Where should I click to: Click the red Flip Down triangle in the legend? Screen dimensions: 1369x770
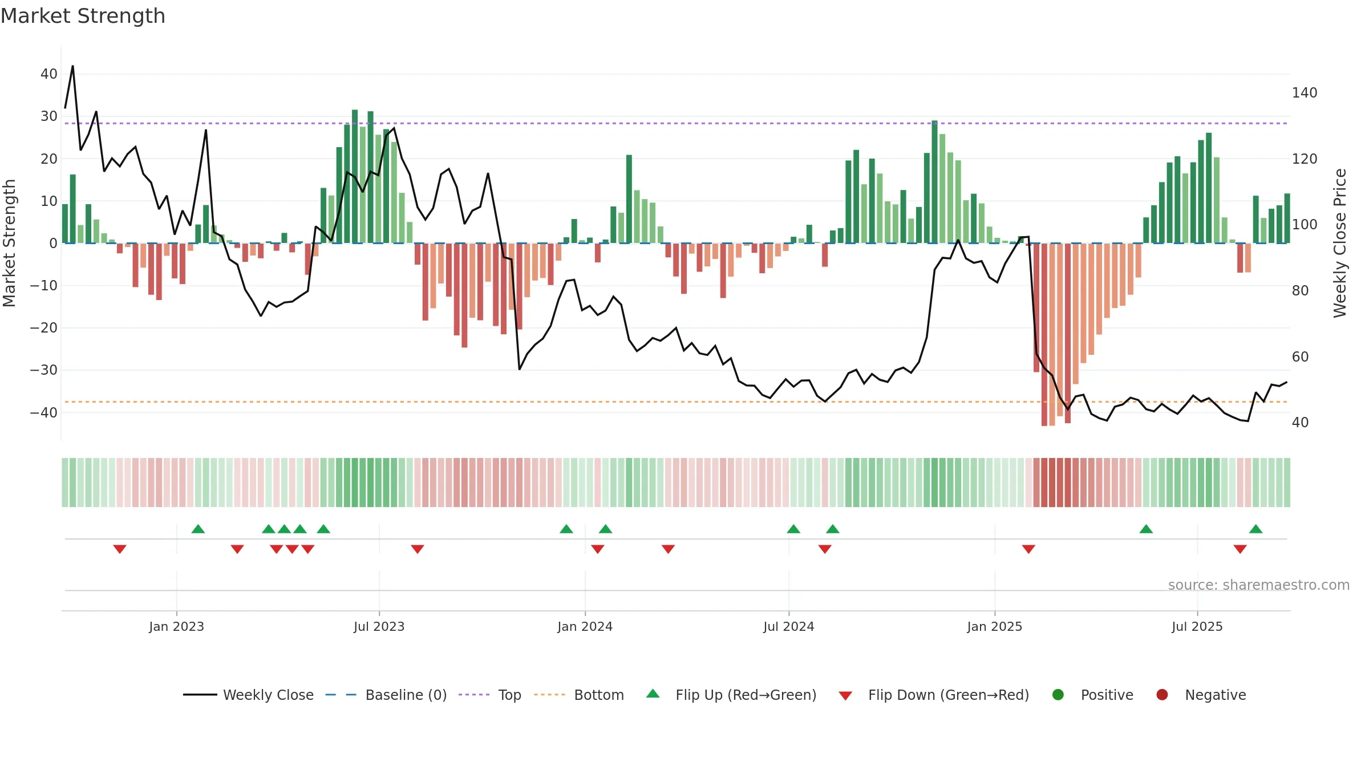(x=845, y=696)
